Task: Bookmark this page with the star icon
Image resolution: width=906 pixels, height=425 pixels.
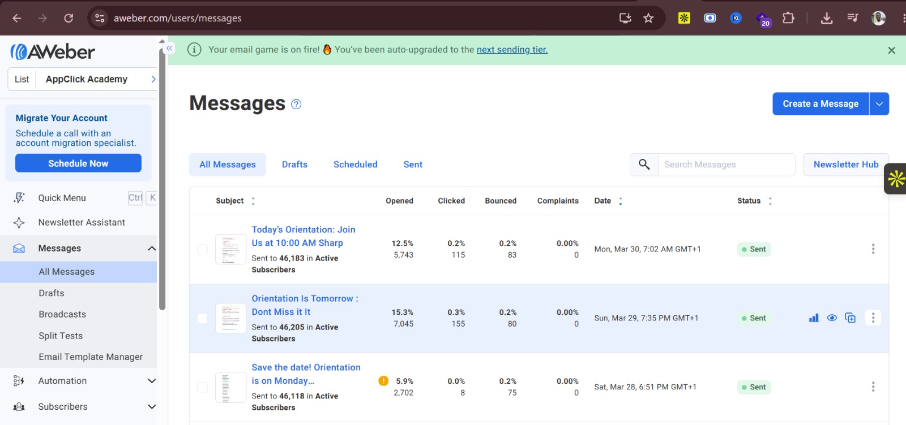Action: [648, 18]
